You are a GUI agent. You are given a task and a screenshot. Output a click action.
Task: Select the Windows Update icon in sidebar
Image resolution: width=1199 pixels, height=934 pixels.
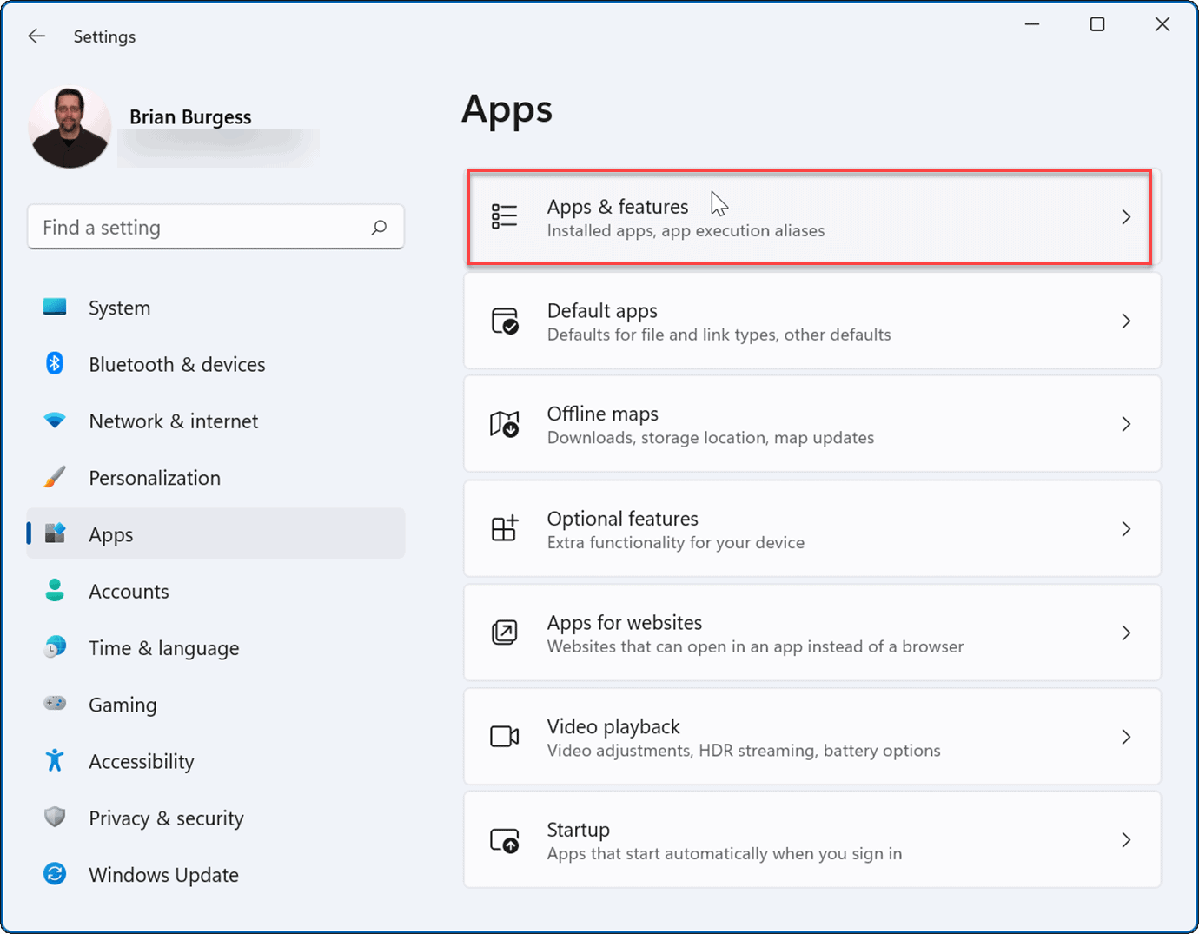[x=54, y=874]
